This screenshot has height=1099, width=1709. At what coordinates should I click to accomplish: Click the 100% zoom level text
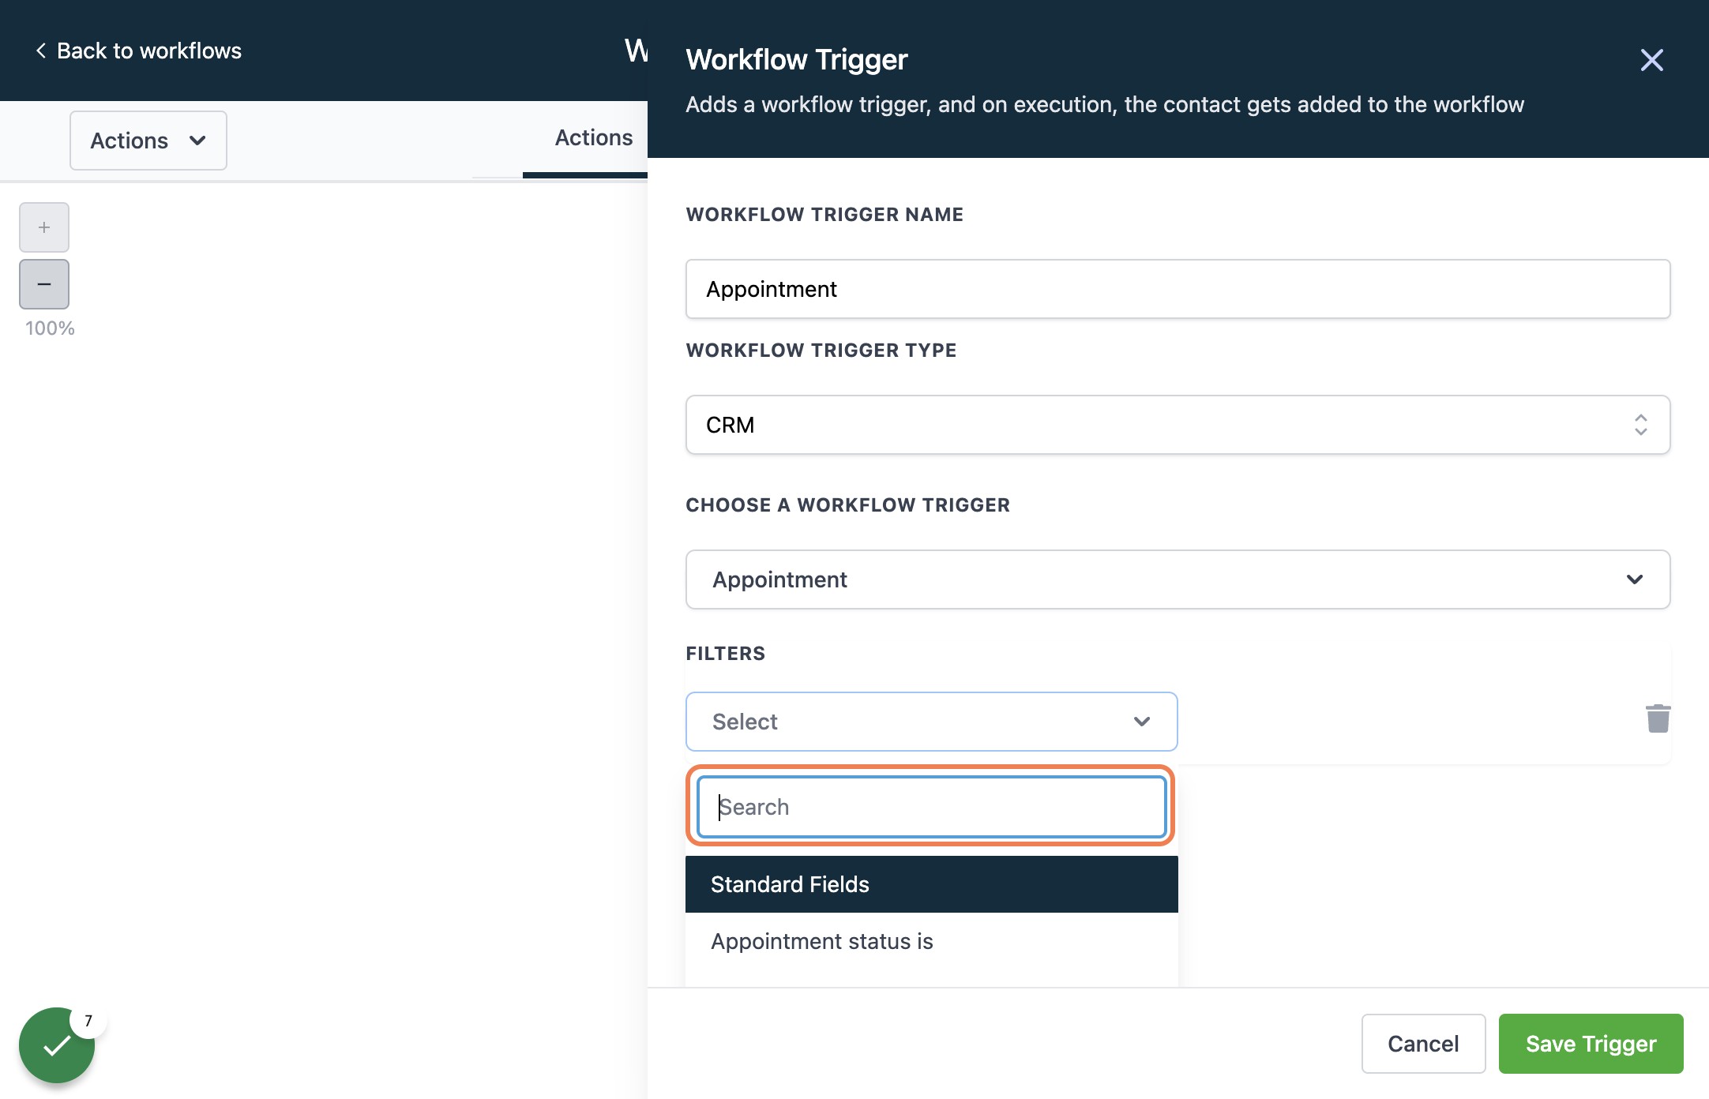(50, 328)
